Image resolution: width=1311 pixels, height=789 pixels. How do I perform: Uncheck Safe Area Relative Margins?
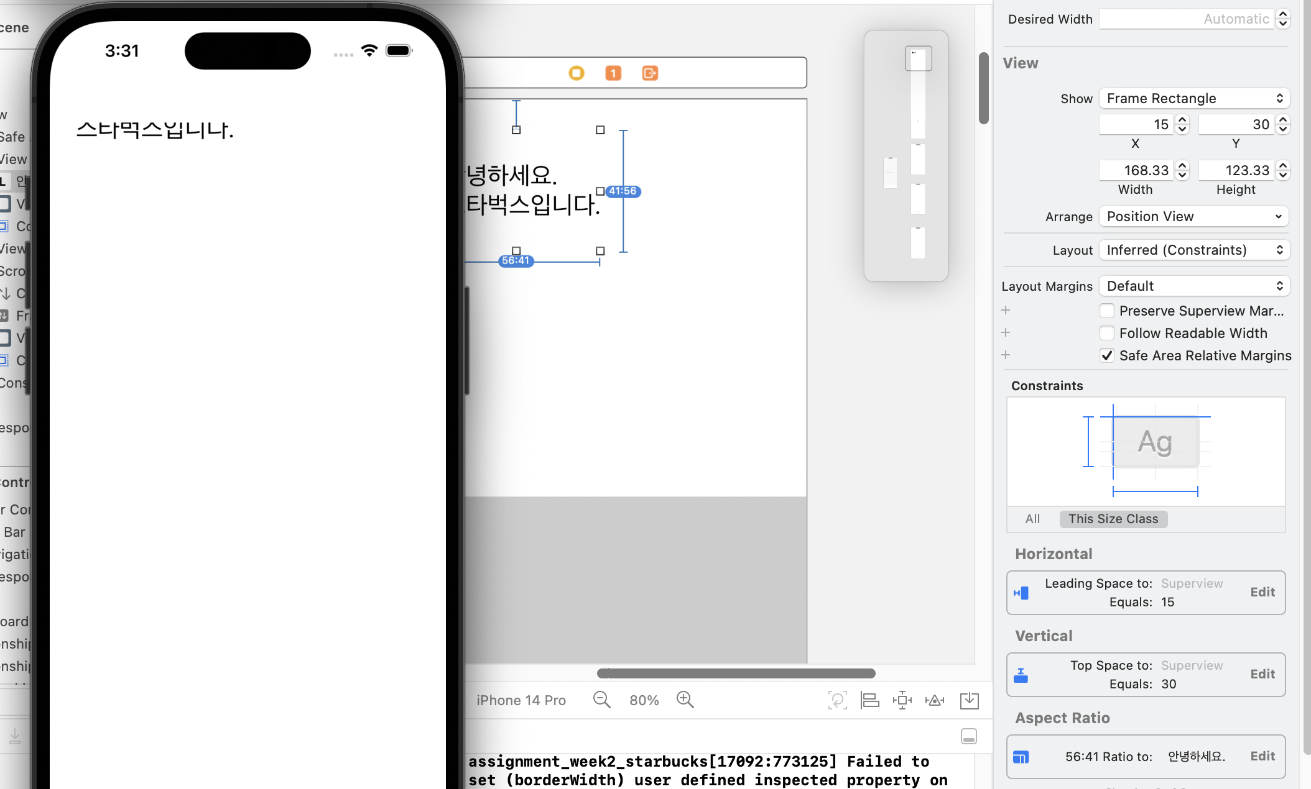(x=1107, y=355)
